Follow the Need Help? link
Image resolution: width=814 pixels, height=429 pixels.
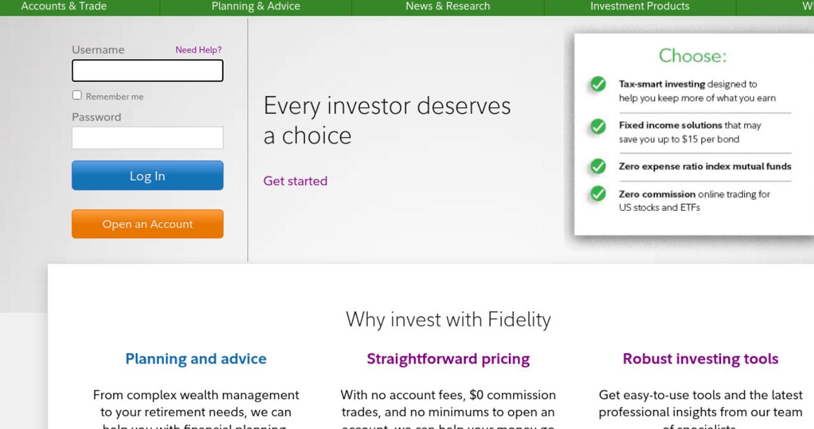[198, 50]
